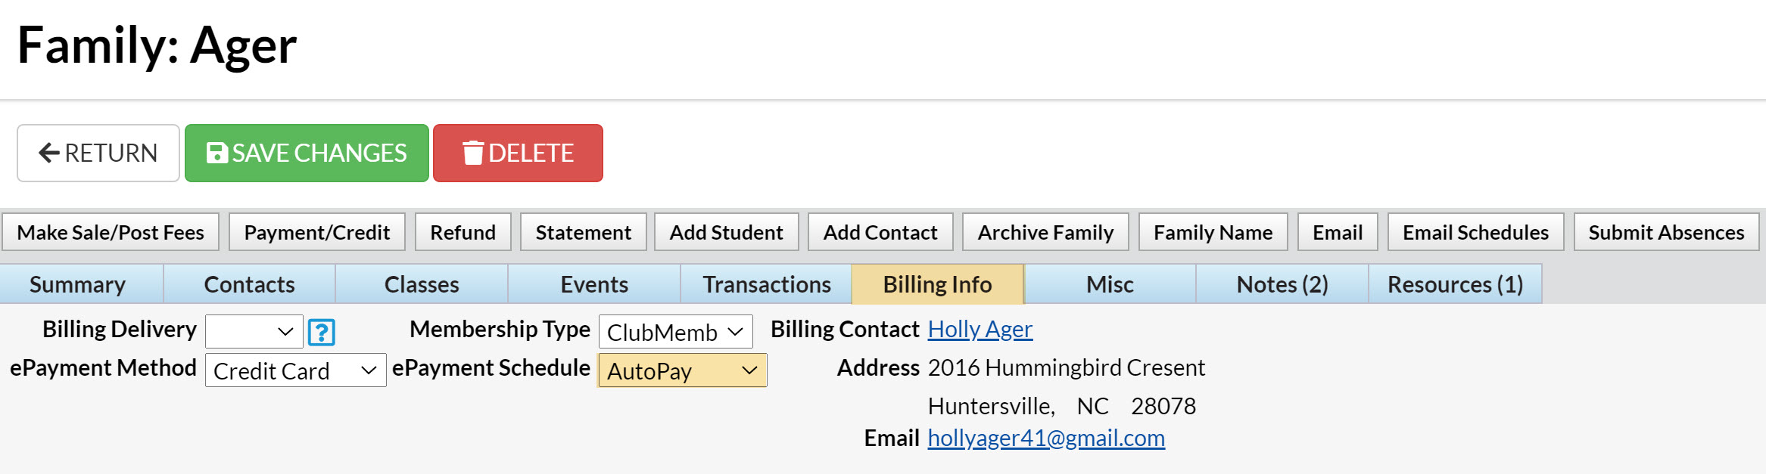Switch to the Summary tab

point(78,284)
